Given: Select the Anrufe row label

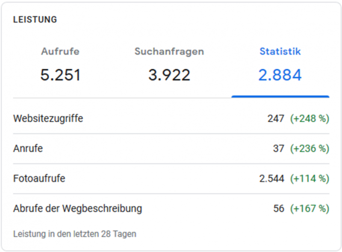Looking at the screenshot, I should (28, 149).
